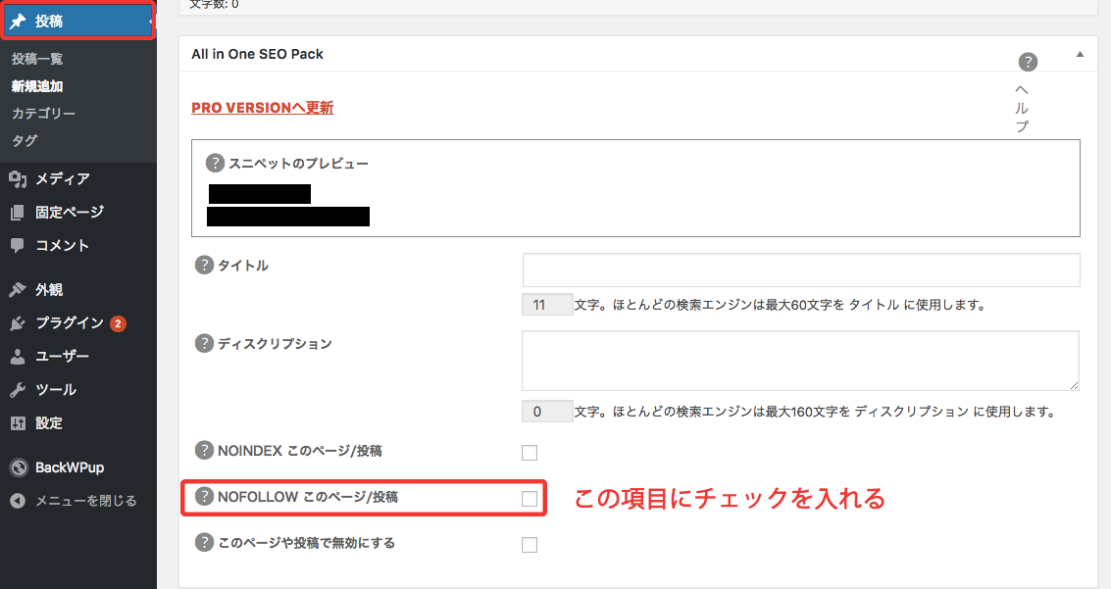Check the NOFOLLOW このページ/投稿 checkbox
Viewport: 1111px width, 589px height.
point(530,499)
